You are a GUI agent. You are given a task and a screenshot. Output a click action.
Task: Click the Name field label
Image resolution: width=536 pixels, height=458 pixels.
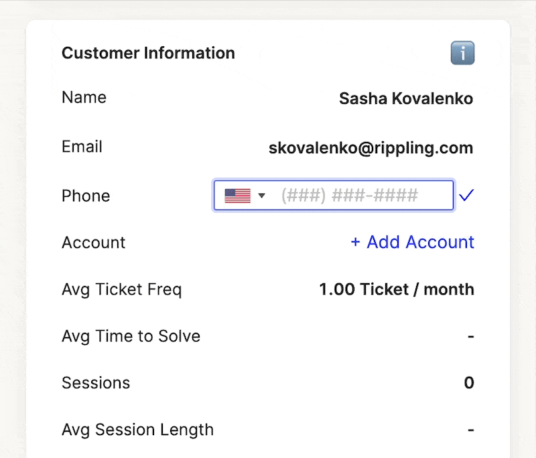pyautogui.click(x=84, y=97)
